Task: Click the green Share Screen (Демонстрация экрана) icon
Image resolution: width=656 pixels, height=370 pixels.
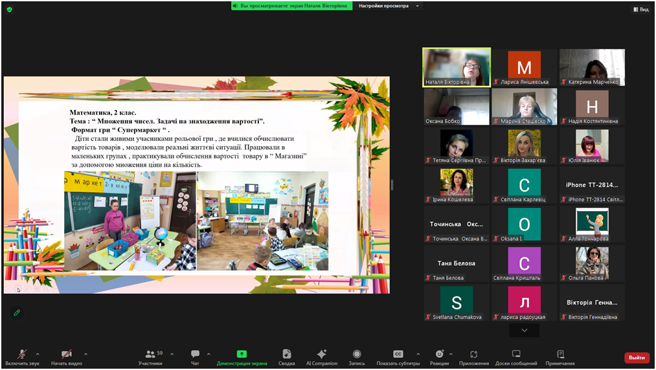Action: (x=242, y=354)
